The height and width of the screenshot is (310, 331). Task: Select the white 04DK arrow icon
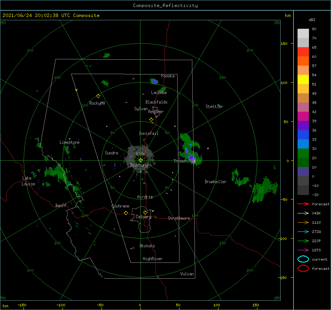coord(303,213)
